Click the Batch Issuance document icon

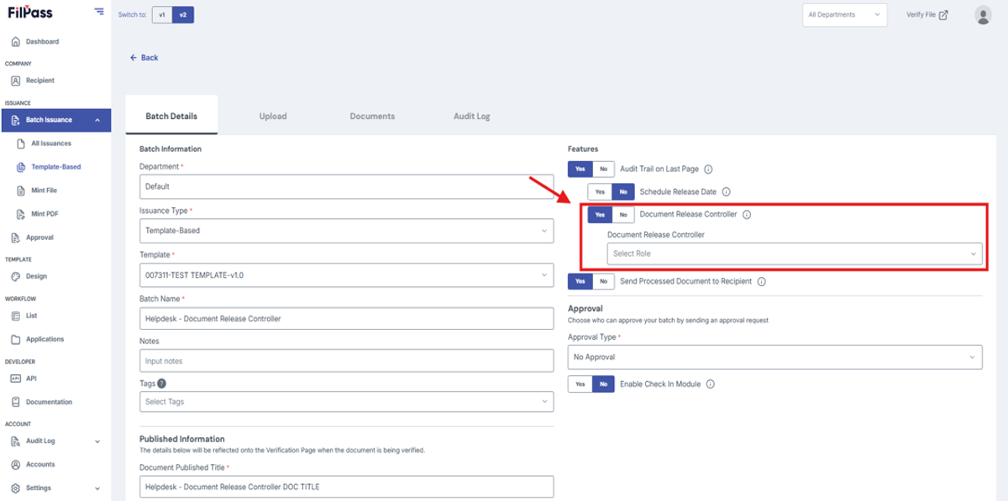point(16,120)
